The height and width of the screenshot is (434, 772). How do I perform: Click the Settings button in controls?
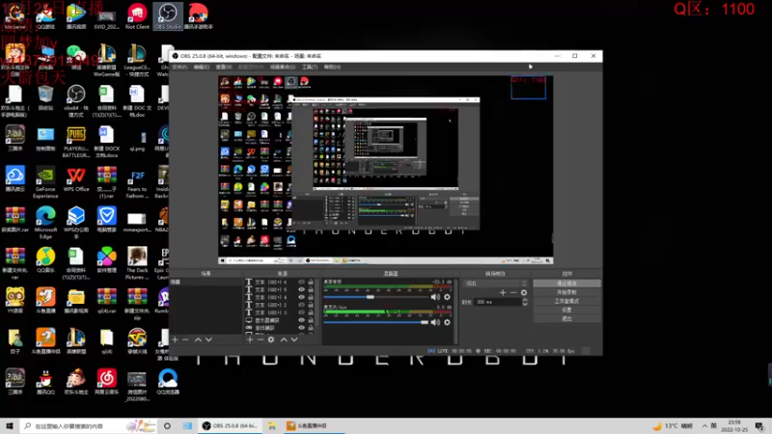click(x=567, y=310)
